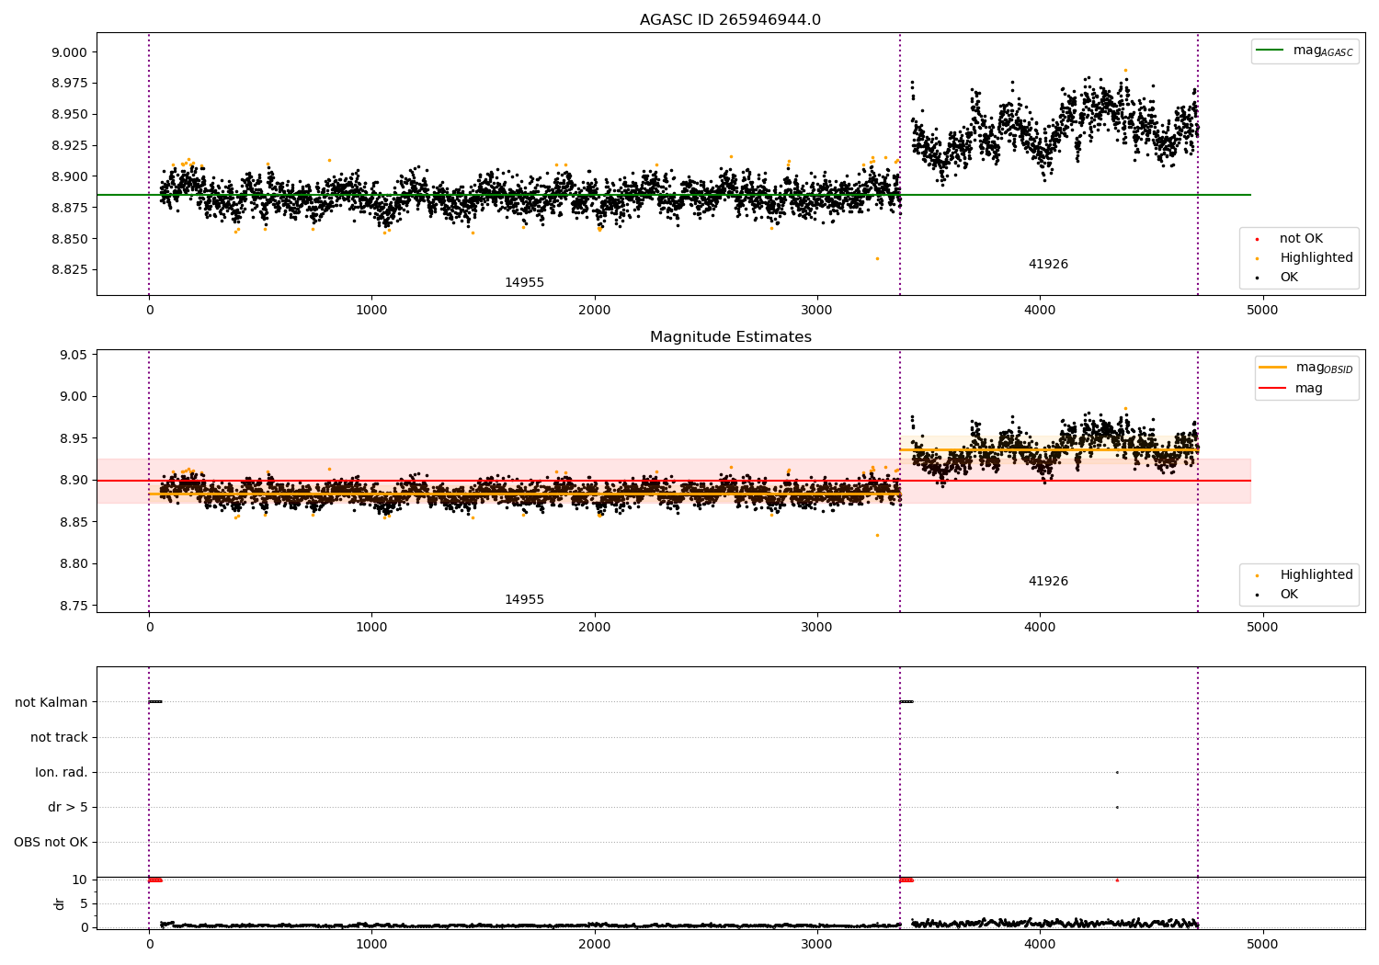Click the 8.900 y-axis tick label
Screen dimensions: 1379x965
click(69, 176)
